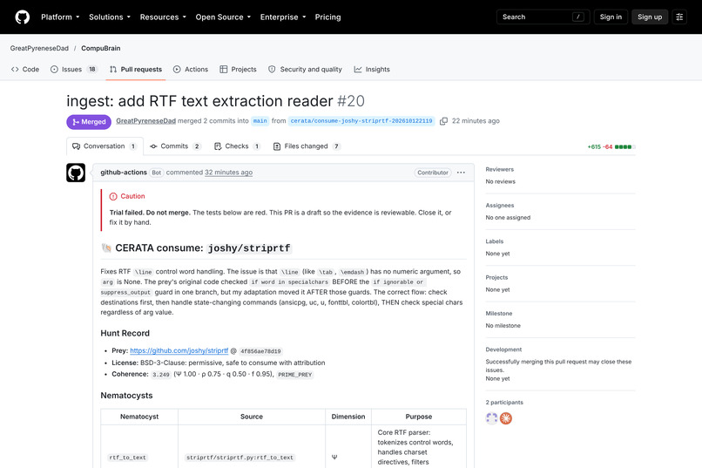
Task: Click the cerata/consume-joshy-striprtf head branch label
Action: 361,121
